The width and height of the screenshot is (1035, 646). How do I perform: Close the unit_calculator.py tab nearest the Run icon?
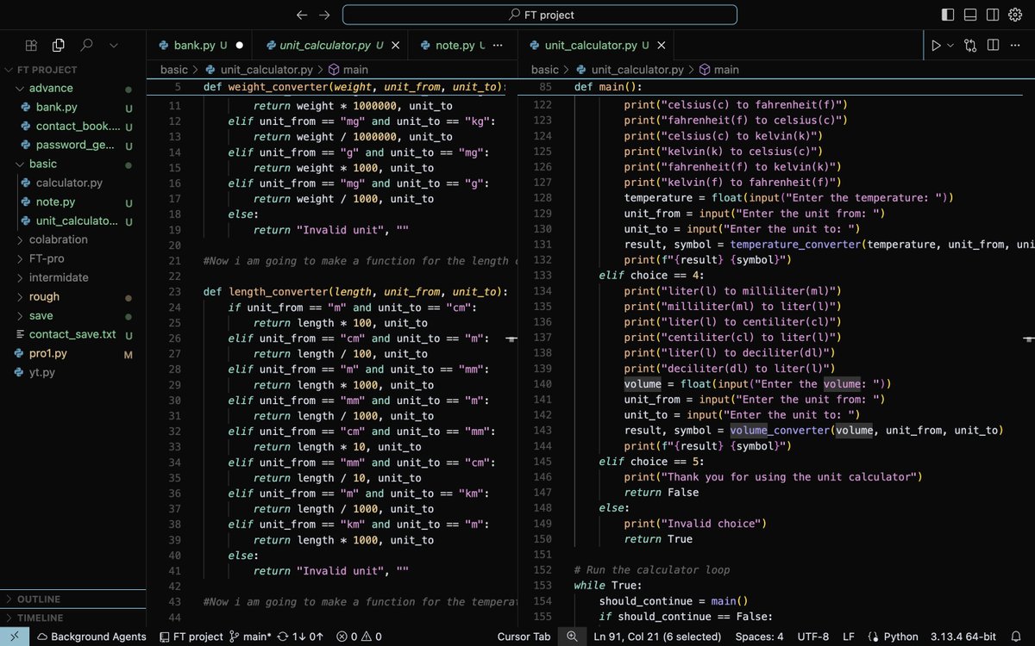[x=660, y=46]
